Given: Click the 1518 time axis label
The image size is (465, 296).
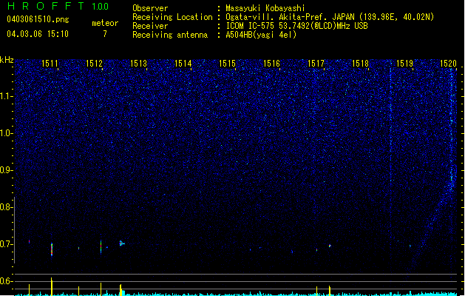Looking at the screenshot, I should [x=360, y=64].
